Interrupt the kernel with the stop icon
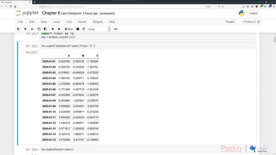 coord(78,29)
